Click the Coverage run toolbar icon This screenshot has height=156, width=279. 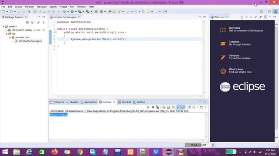80,12
